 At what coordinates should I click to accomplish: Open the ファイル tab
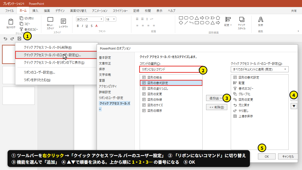pyautogui.click(x=10, y=11)
